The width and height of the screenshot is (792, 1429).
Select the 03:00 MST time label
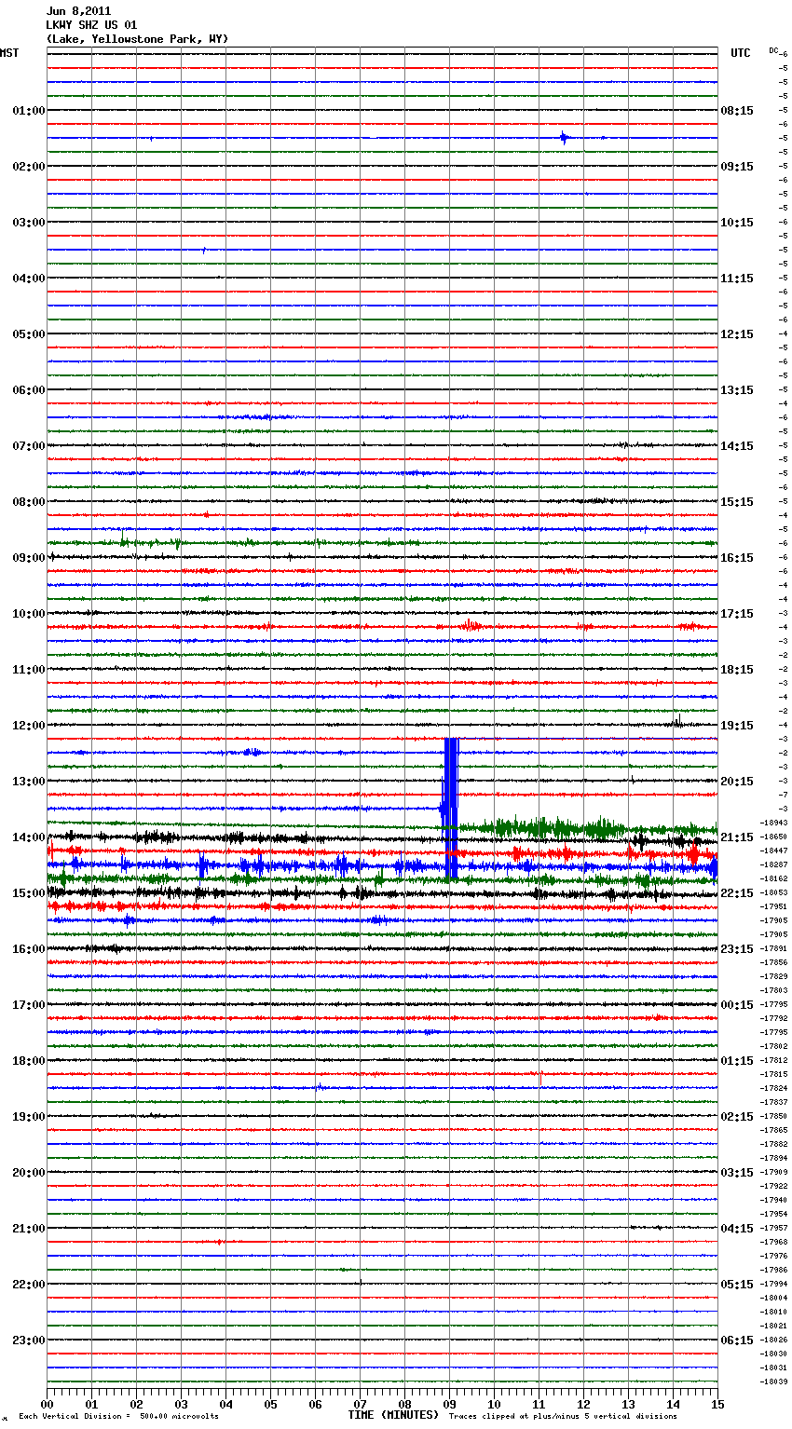coord(28,223)
